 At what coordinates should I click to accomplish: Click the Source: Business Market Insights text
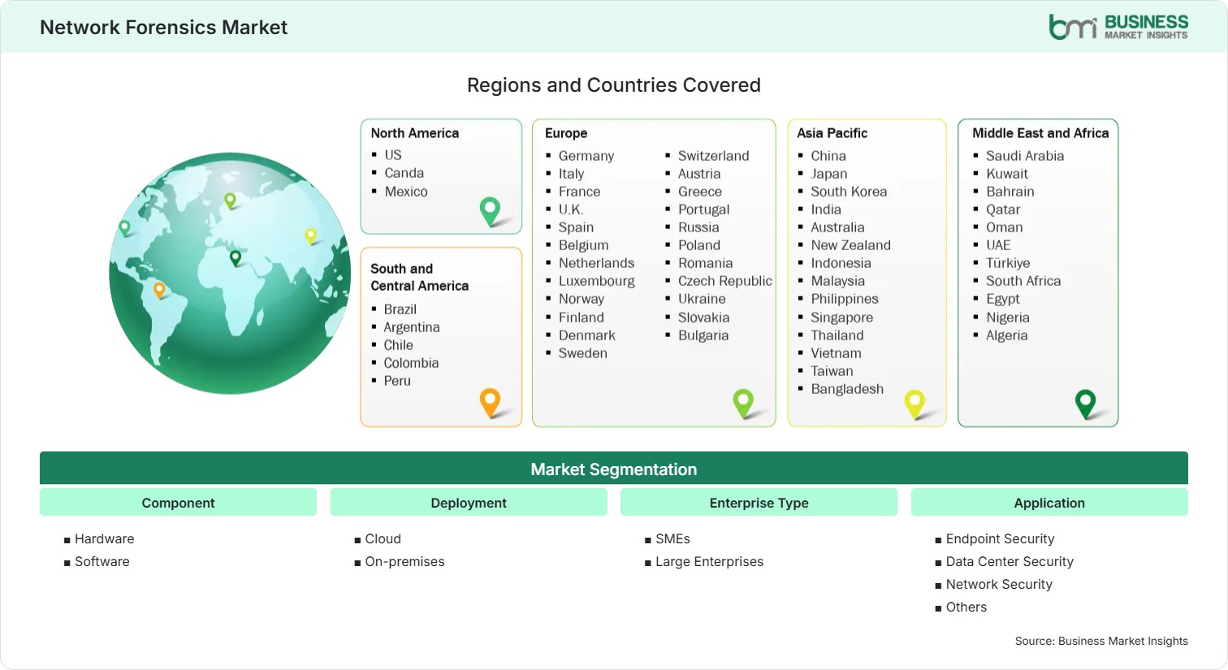tap(1101, 641)
